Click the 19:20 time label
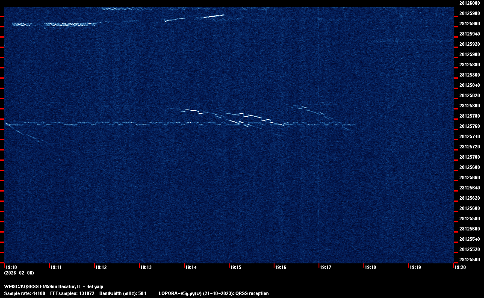 click(460, 267)
